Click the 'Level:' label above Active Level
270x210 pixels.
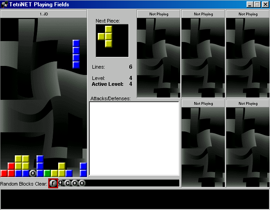98,78
